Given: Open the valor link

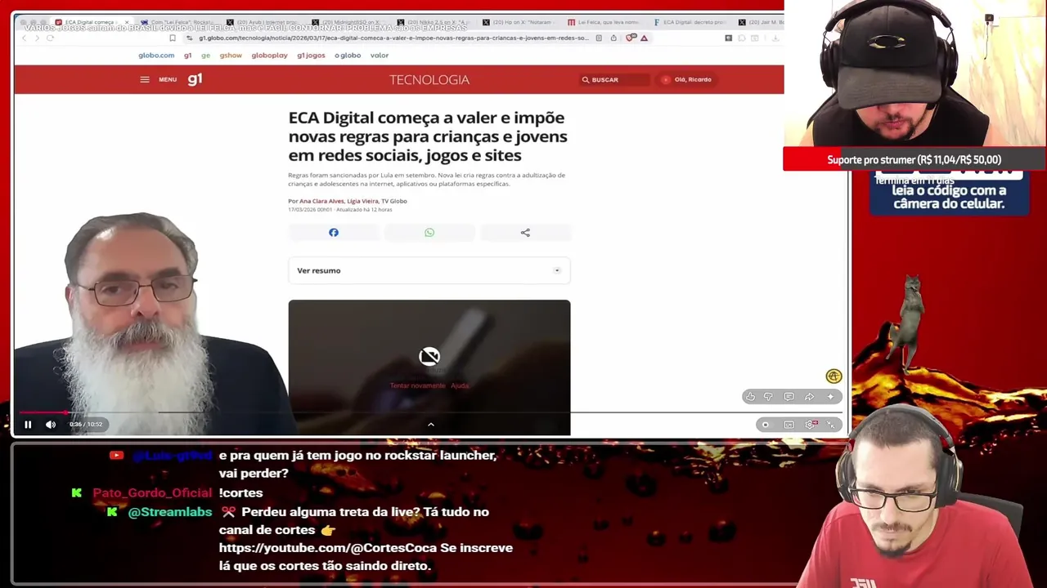Looking at the screenshot, I should click(380, 56).
